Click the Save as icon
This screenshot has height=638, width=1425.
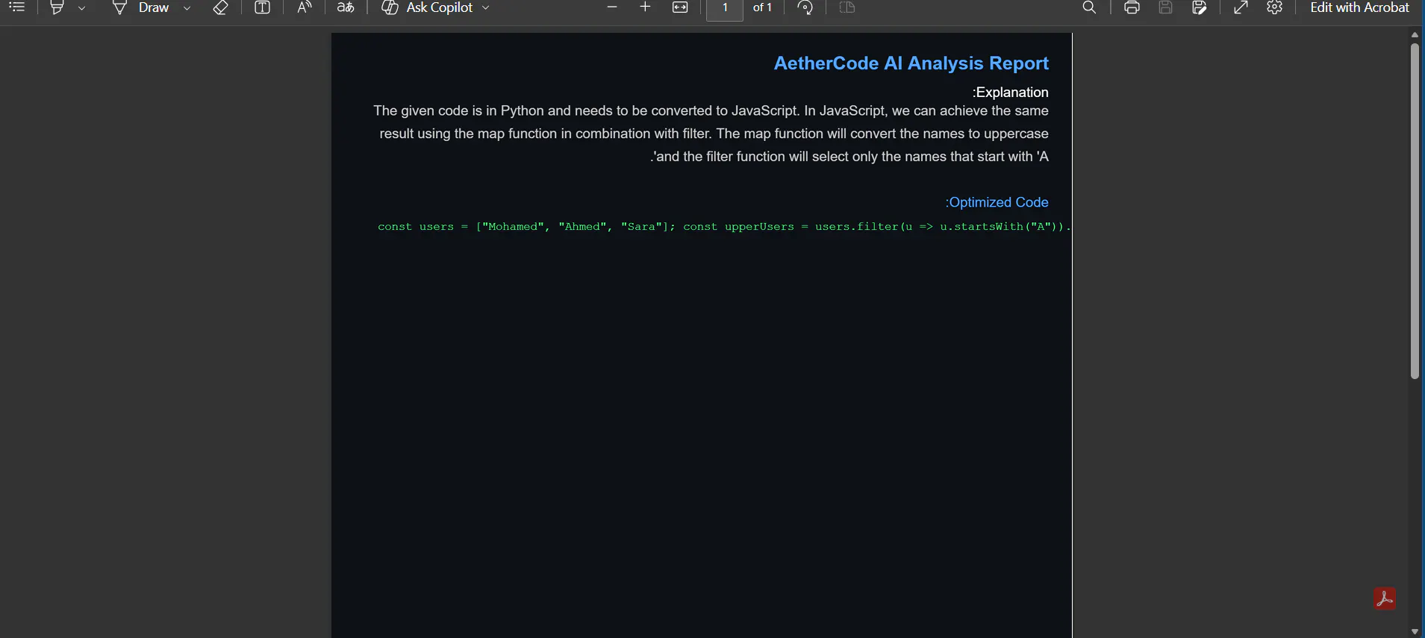[x=1200, y=7]
